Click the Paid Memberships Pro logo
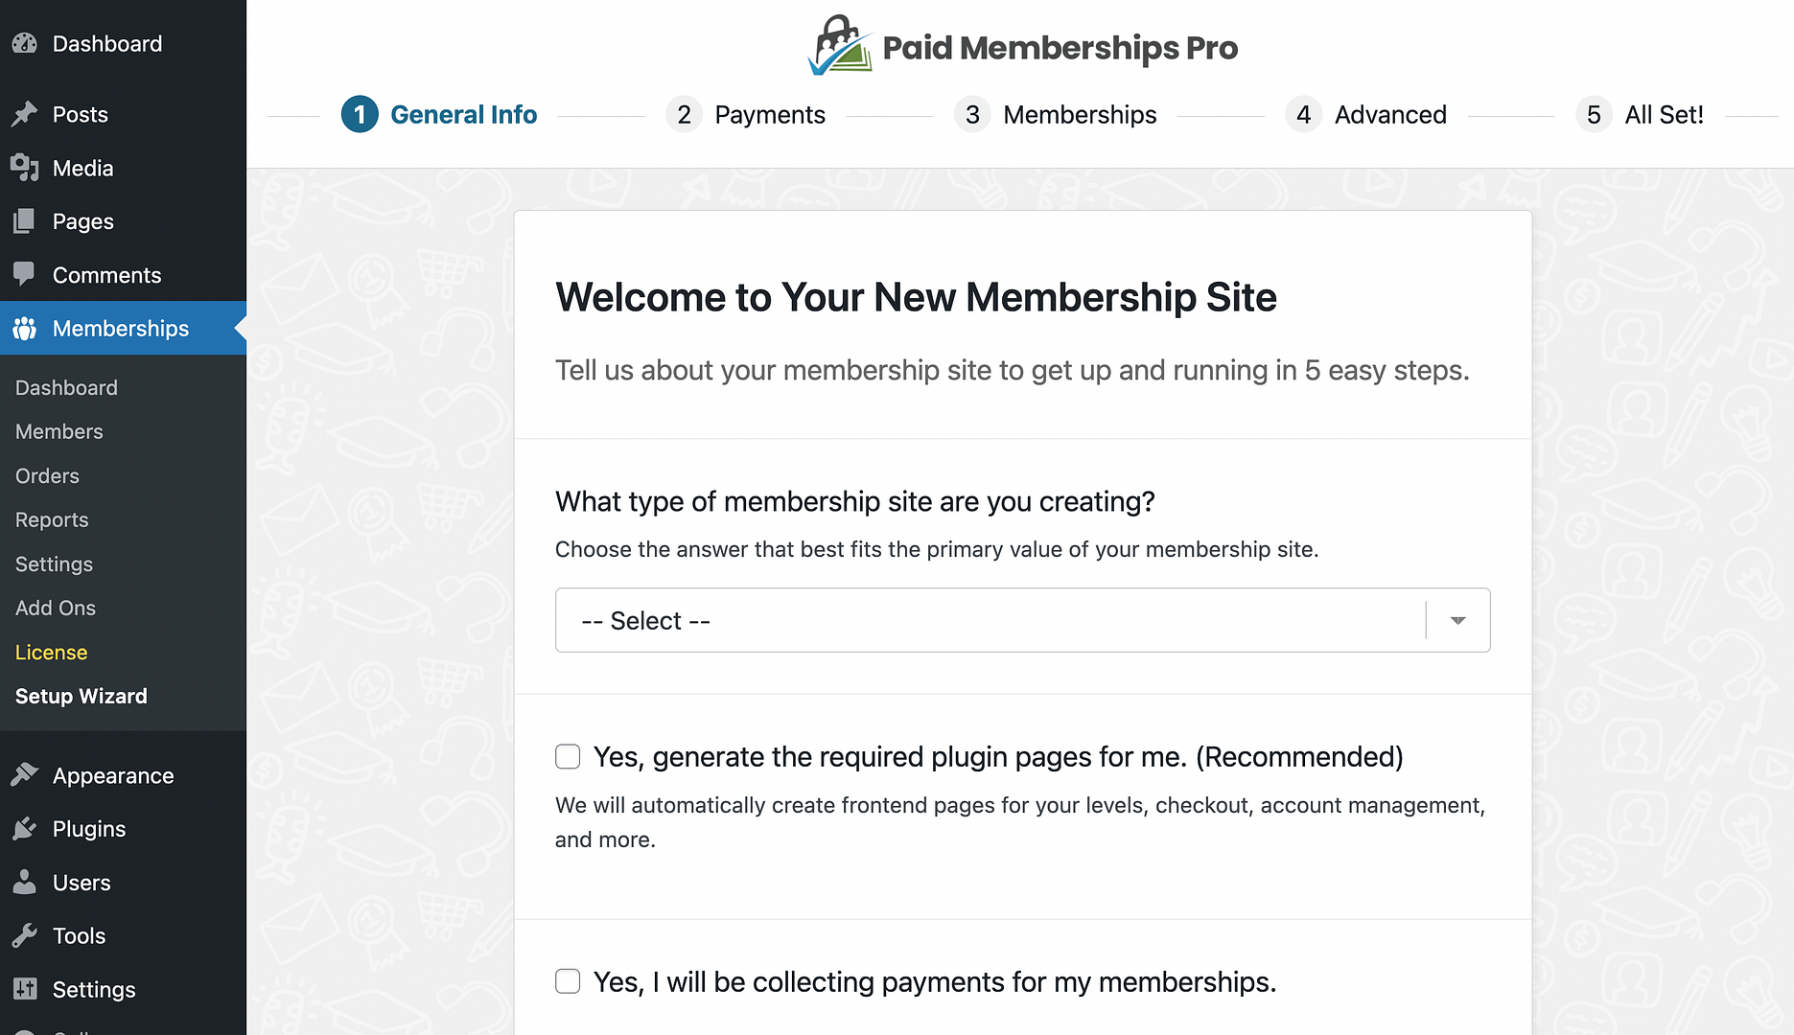Viewport: 1794px width, 1035px height. click(x=1022, y=45)
